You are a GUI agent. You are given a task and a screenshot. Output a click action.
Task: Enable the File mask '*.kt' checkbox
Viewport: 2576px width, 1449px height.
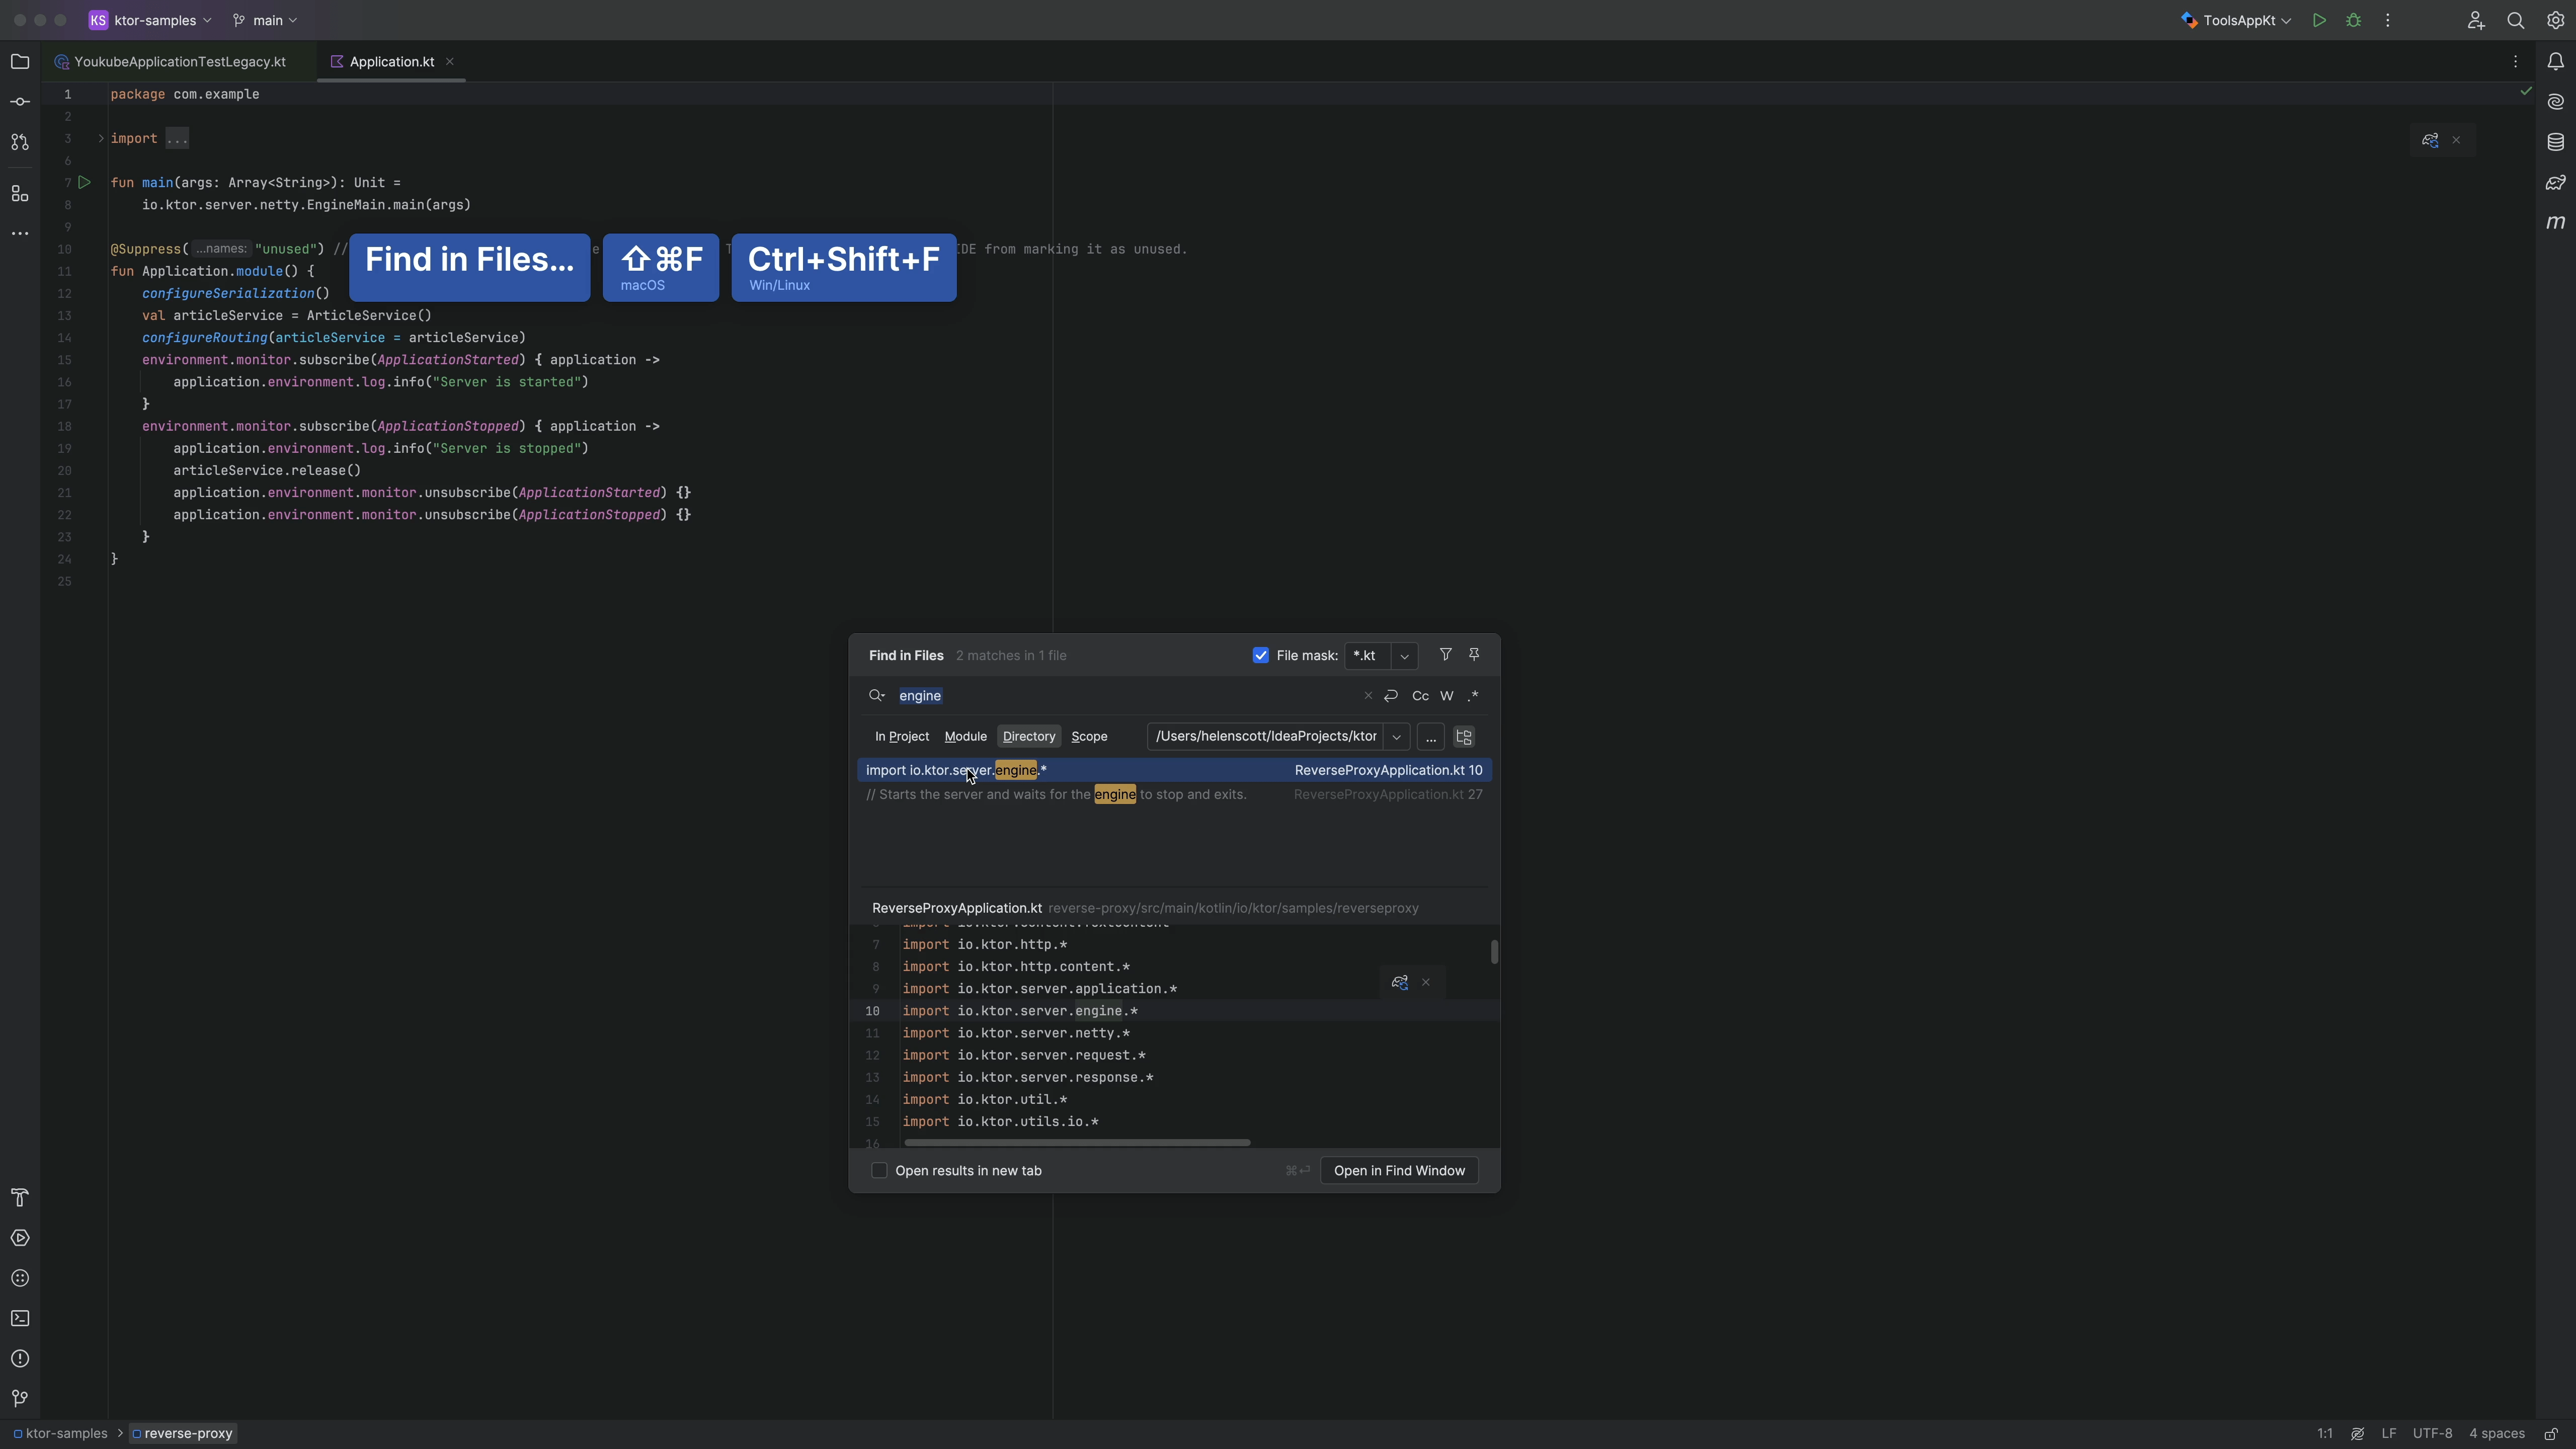[1260, 657]
